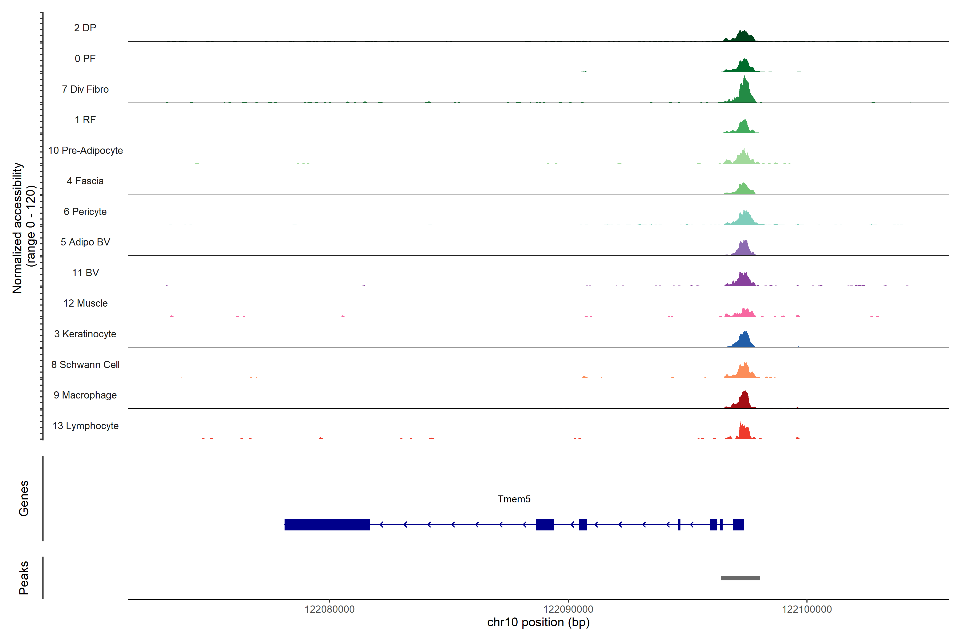Image resolution: width=961 pixels, height=641 pixels.
Task: Click the 2 DP track label
Action: (85, 28)
